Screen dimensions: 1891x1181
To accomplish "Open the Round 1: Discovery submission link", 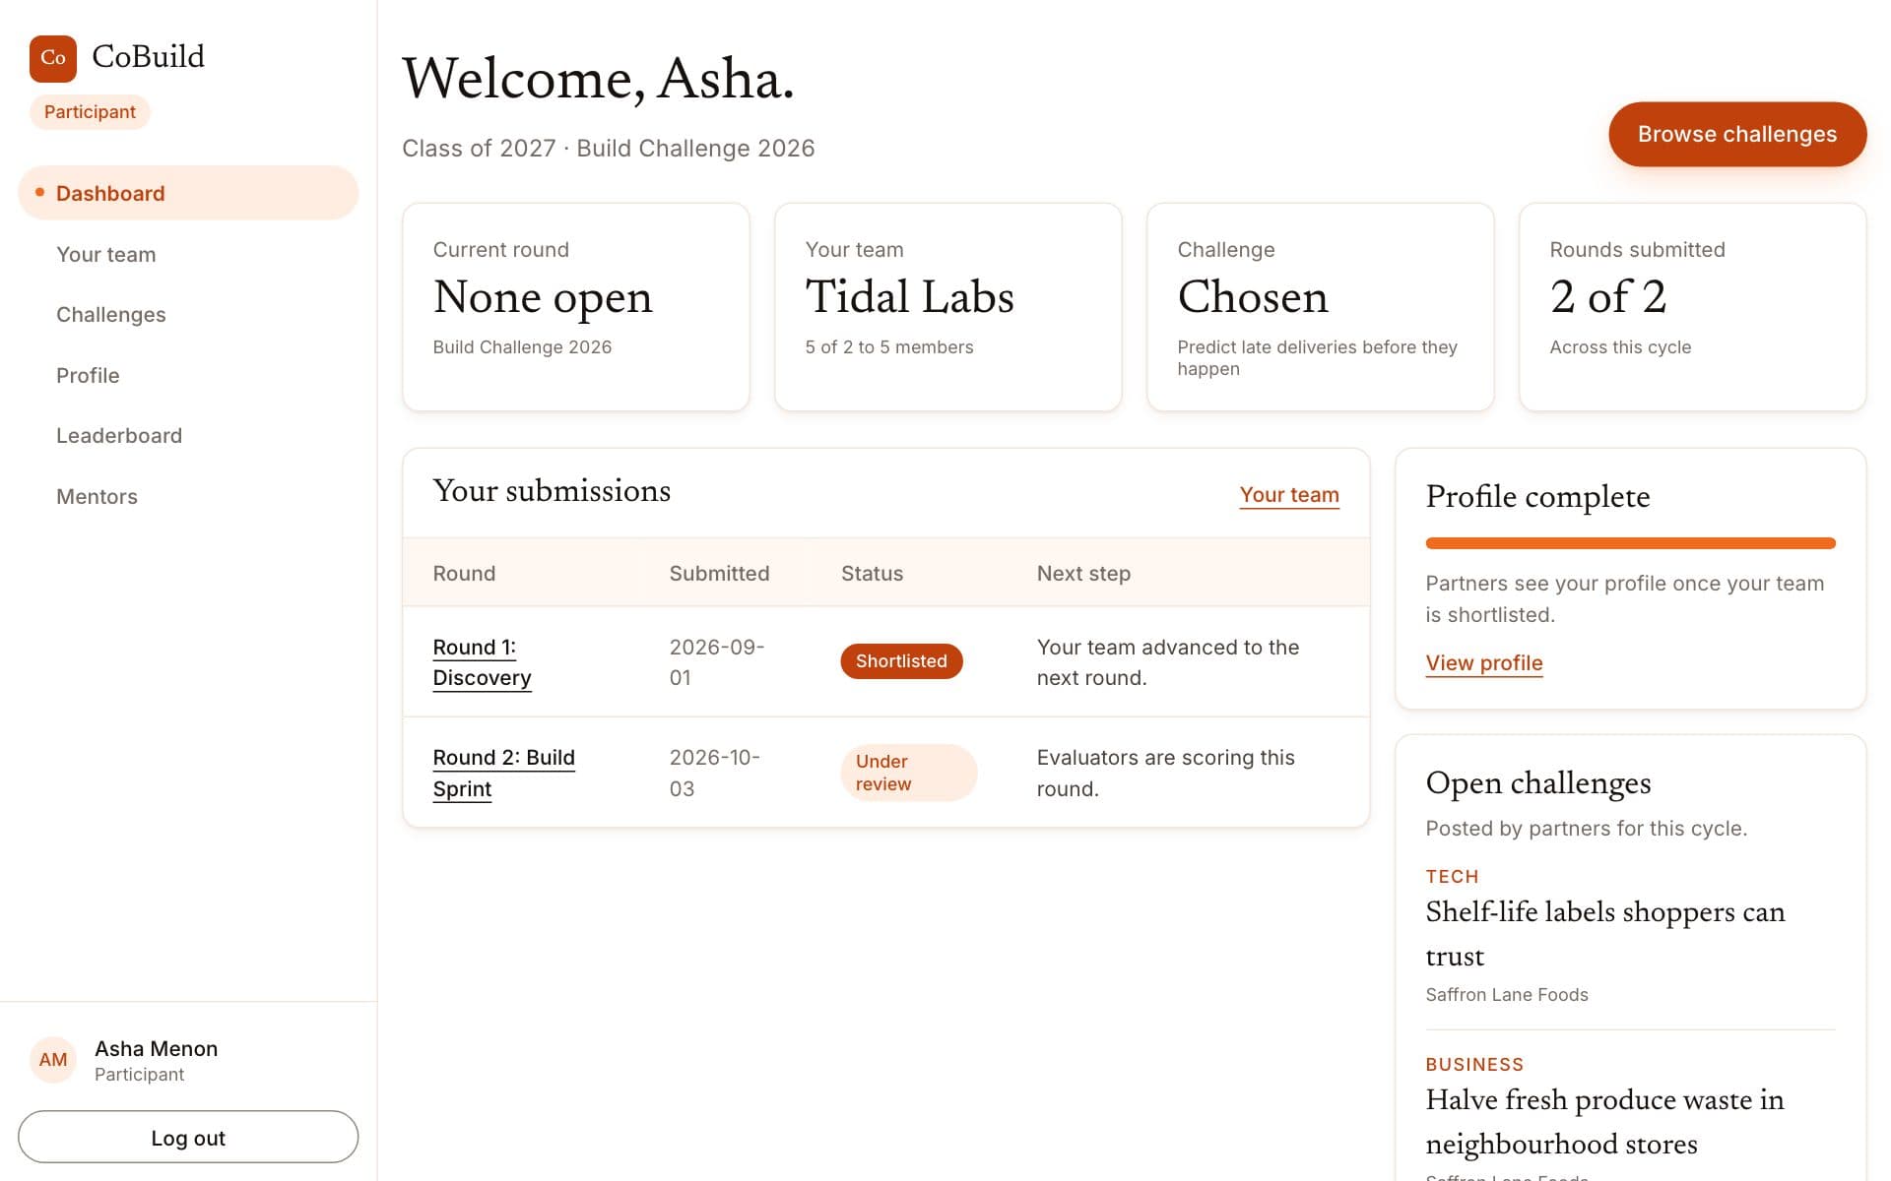I will coord(482,662).
